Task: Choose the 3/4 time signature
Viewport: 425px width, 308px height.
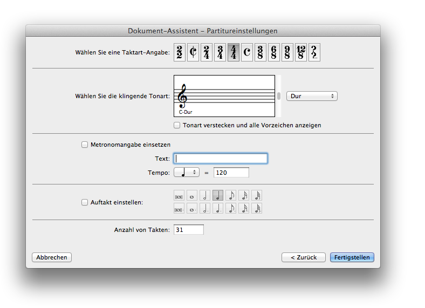Action: point(220,52)
